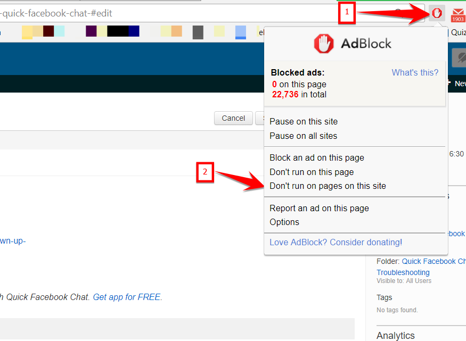Enable Pause on all sites
Viewport: 466px width, 341px height.
[x=304, y=136]
